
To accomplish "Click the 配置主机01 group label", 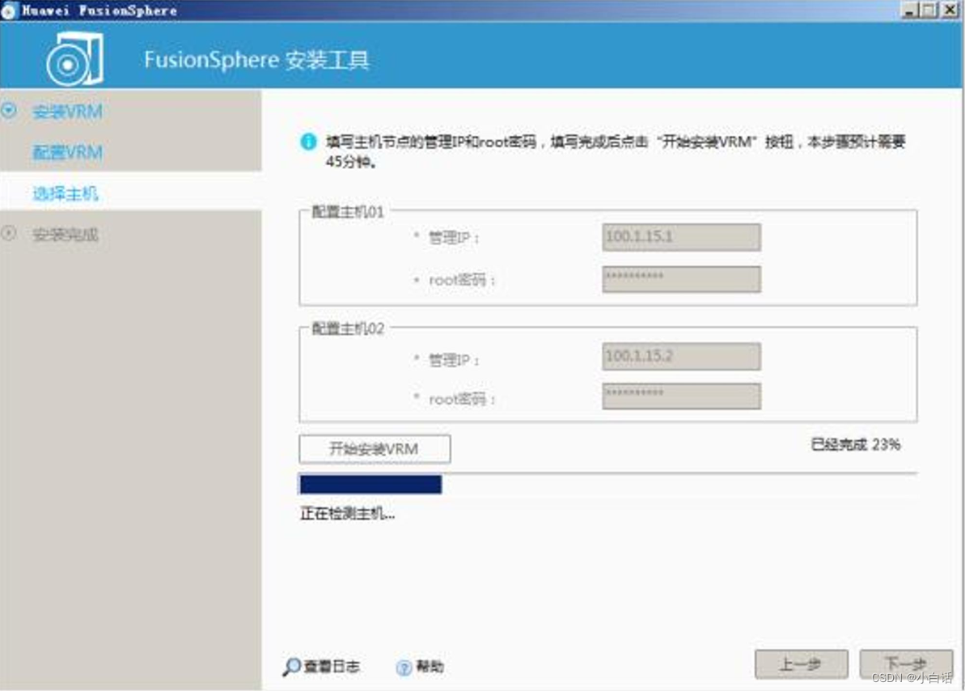I will point(348,212).
